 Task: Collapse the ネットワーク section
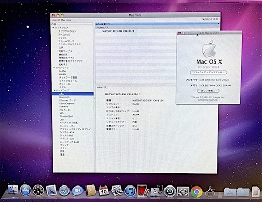tap(54, 68)
